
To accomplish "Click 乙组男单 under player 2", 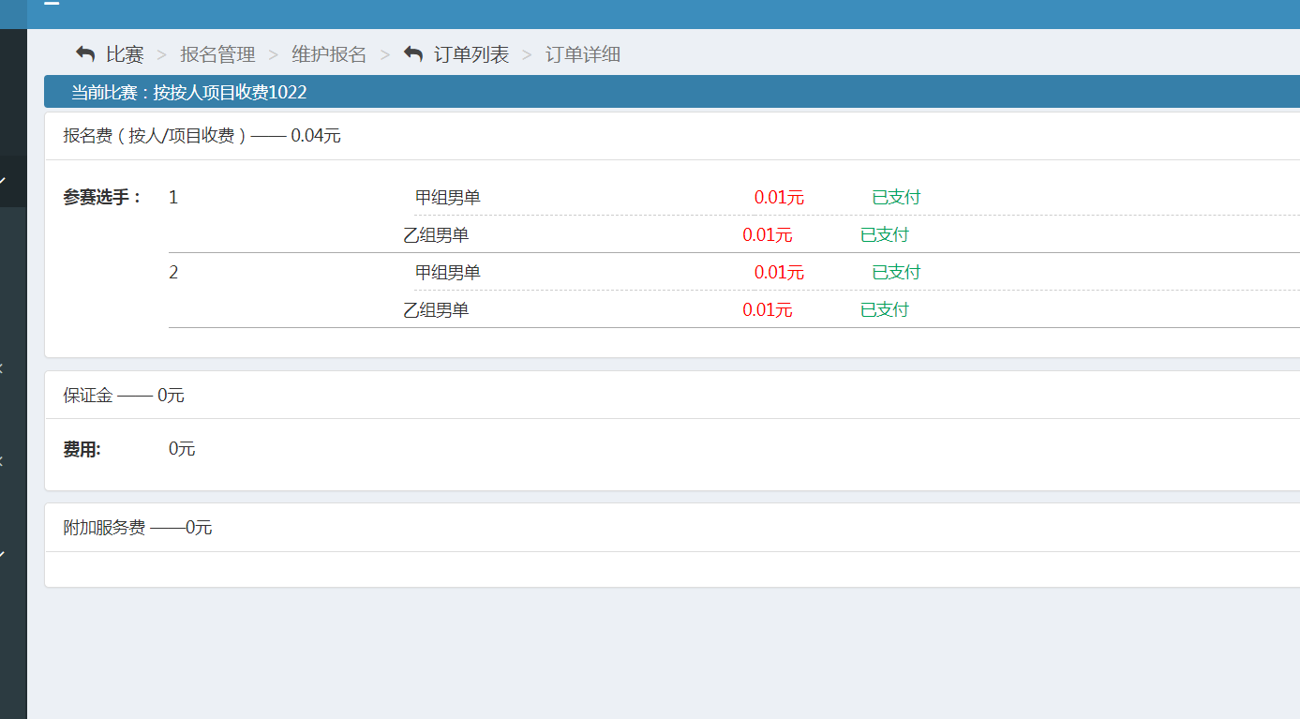I will [x=436, y=309].
